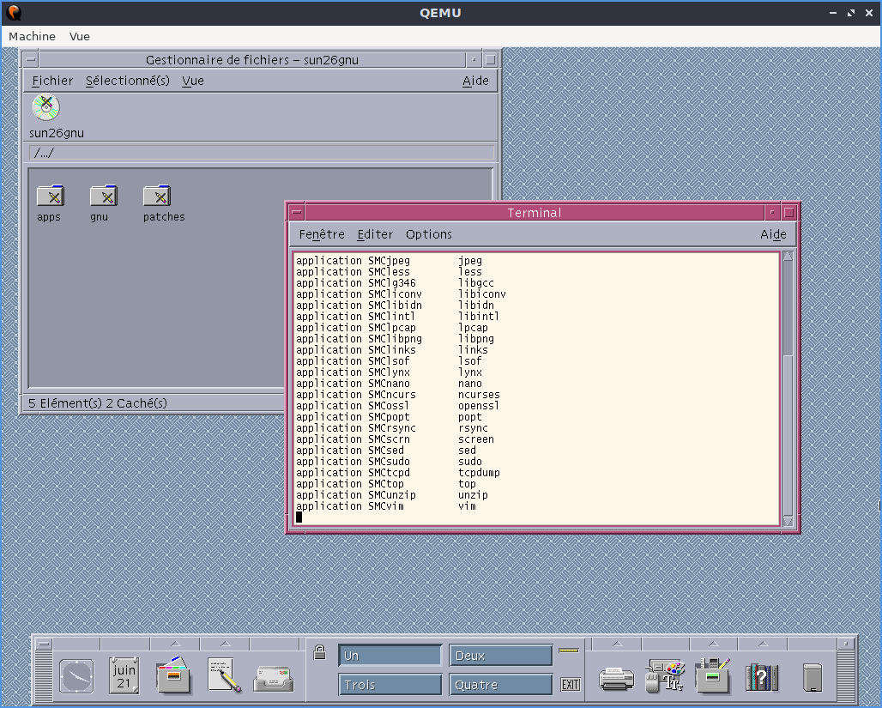
Task: Open the File Manager Vue menu
Action: [192, 81]
